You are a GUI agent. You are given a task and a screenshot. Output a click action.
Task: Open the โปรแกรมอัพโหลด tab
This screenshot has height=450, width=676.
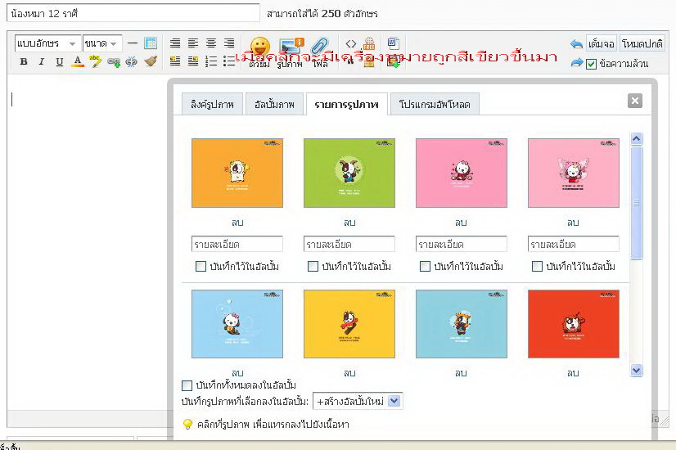pos(435,104)
